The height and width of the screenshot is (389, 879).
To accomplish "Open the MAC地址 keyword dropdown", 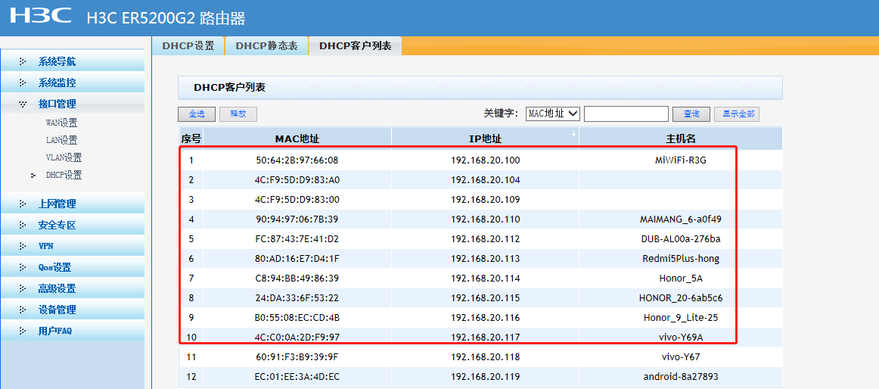I will click(553, 114).
